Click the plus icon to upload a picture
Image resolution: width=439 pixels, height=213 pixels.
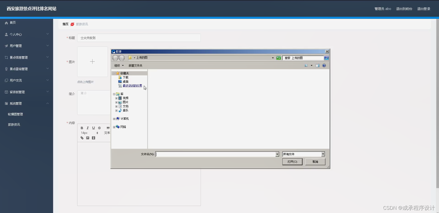pyautogui.click(x=92, y=62)
